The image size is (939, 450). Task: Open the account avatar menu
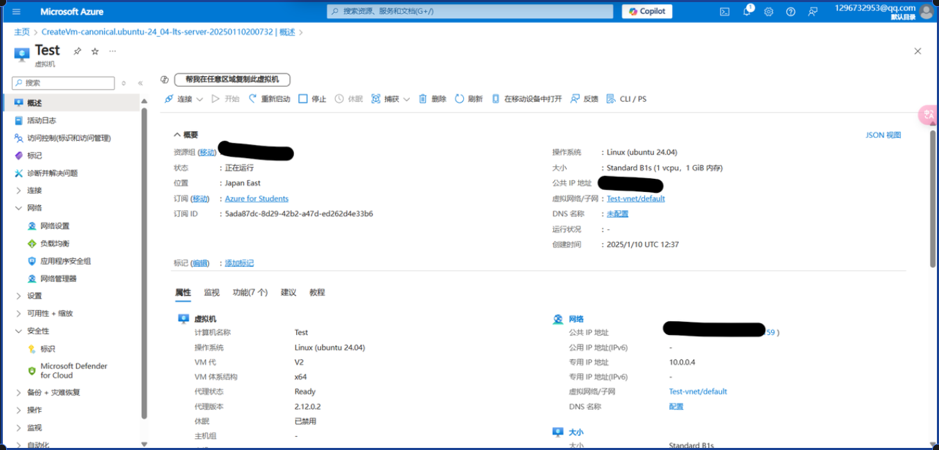[x=926, y=11]
